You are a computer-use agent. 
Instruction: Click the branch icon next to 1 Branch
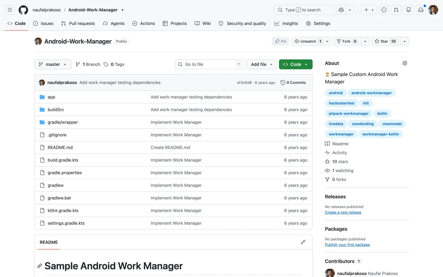78,64
